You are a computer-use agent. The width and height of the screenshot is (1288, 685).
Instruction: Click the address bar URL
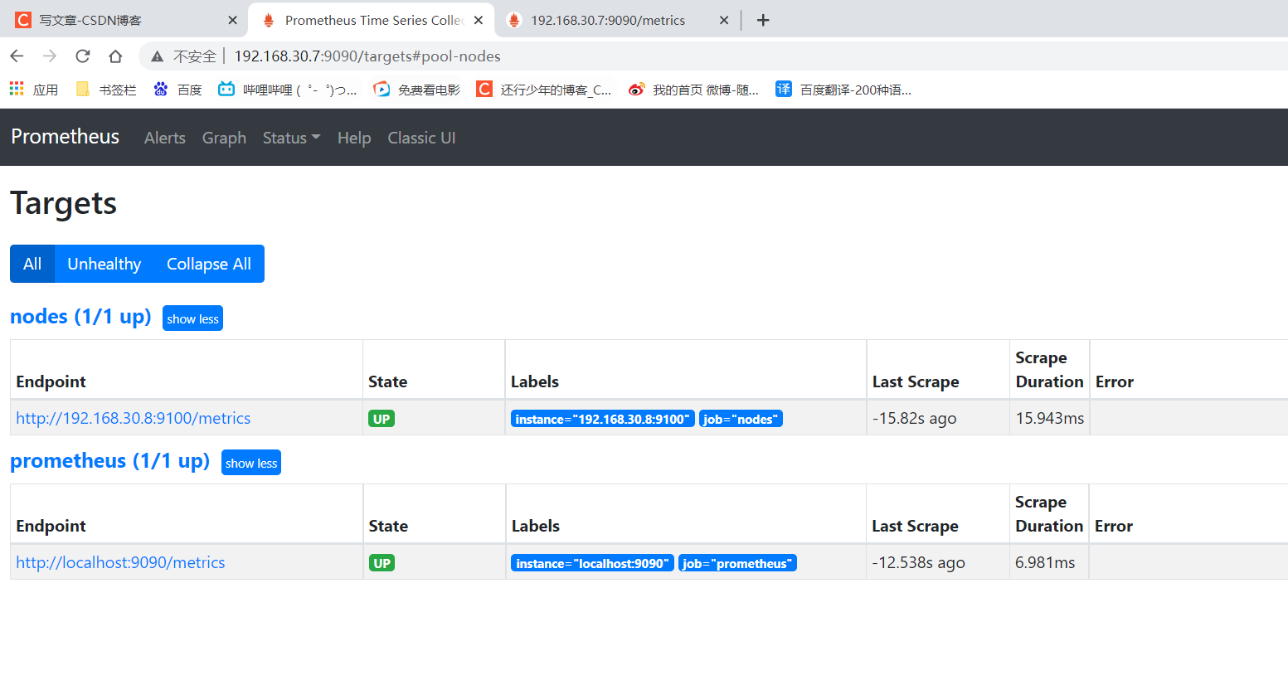367,56
